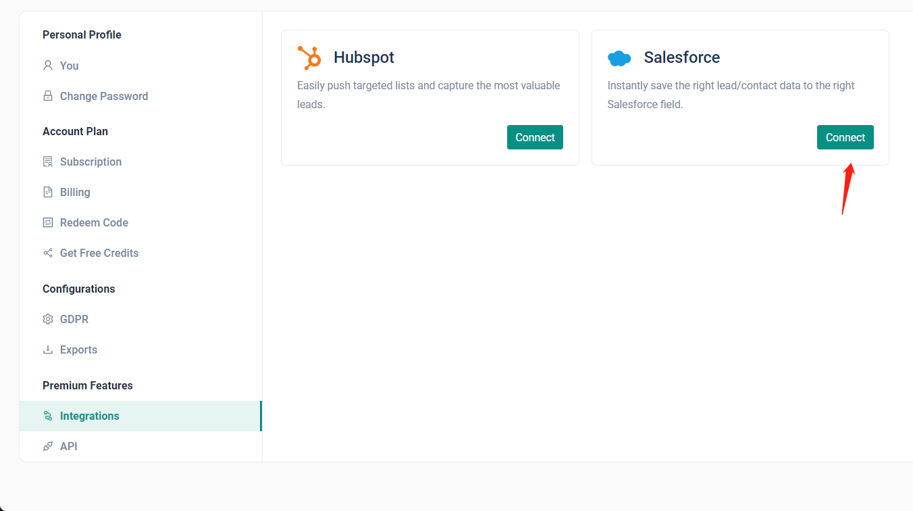Open the Change Password settings page
Screen dimensions: 913x511
104,96
